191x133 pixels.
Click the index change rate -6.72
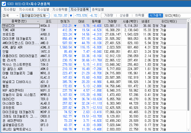[x=93, y=15]
